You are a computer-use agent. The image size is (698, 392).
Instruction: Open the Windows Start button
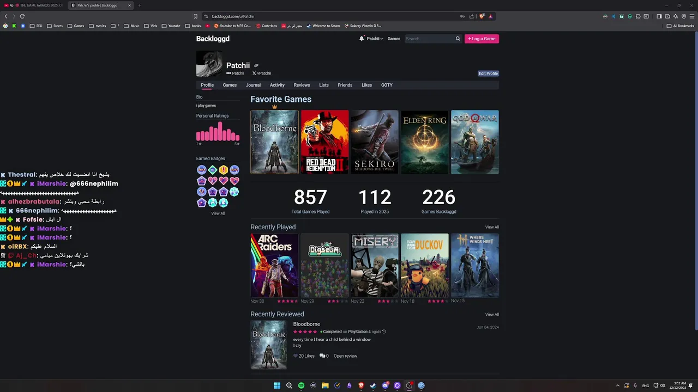click(x=277, y=385)
